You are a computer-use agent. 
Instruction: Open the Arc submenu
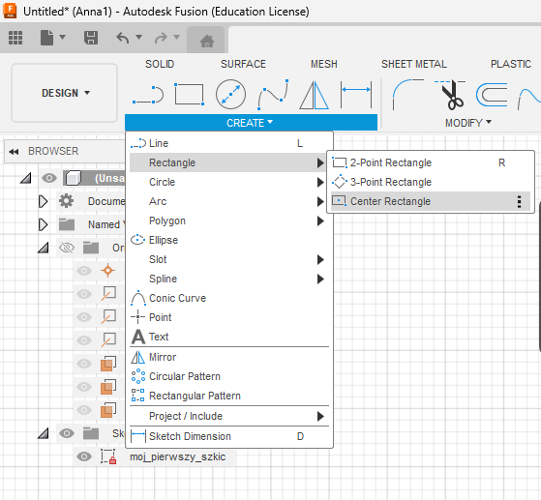229,201
